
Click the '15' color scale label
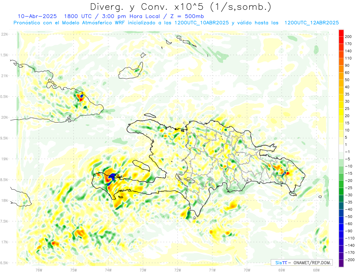click(348, 123)
